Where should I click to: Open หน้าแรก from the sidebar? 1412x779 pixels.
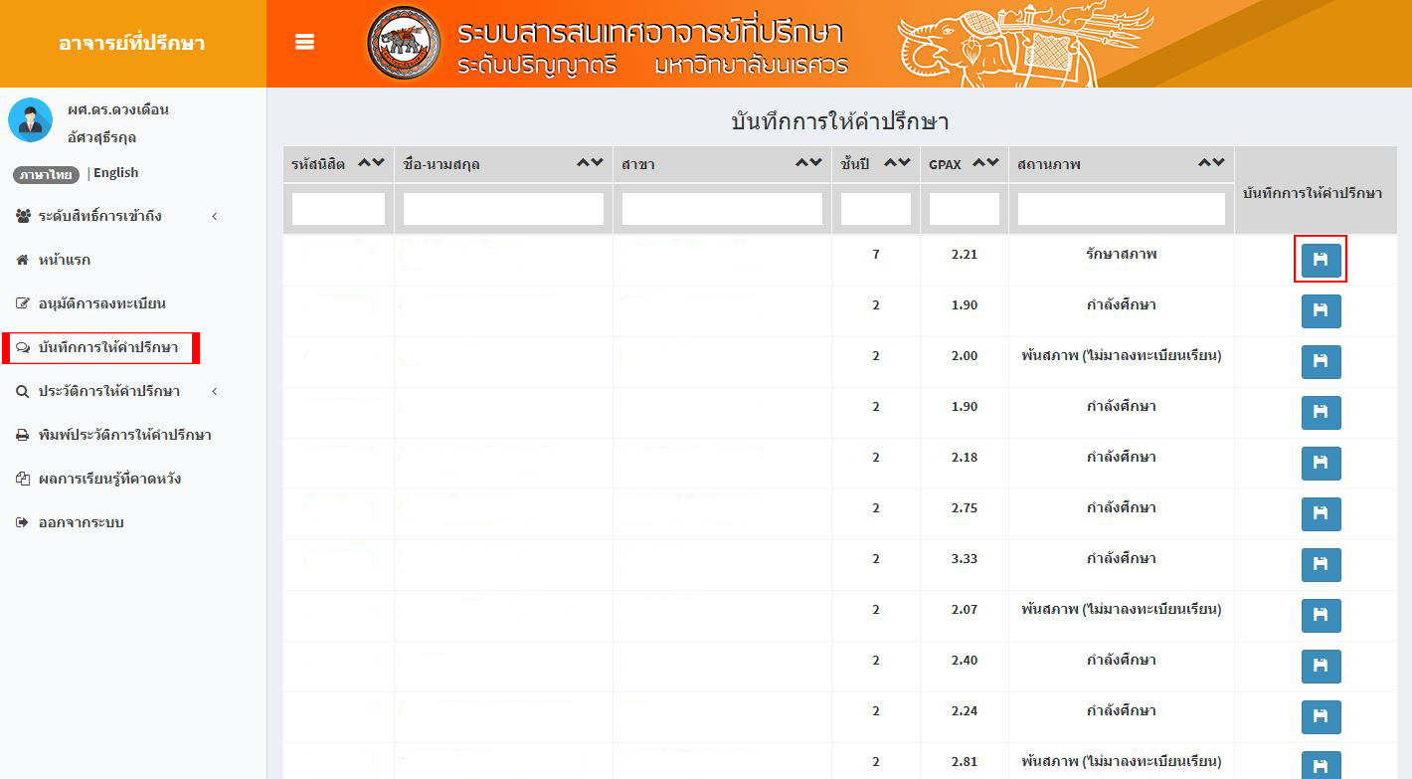64,260
